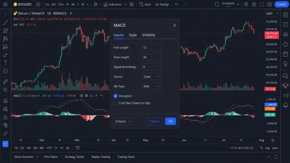This screenshot has height=163, width=290.
Task: Open Fibonacci and Gann tools
Action: 5,31
